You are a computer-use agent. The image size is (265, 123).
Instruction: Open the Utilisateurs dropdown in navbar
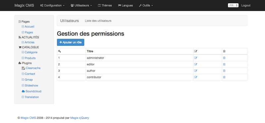[81, 5]
